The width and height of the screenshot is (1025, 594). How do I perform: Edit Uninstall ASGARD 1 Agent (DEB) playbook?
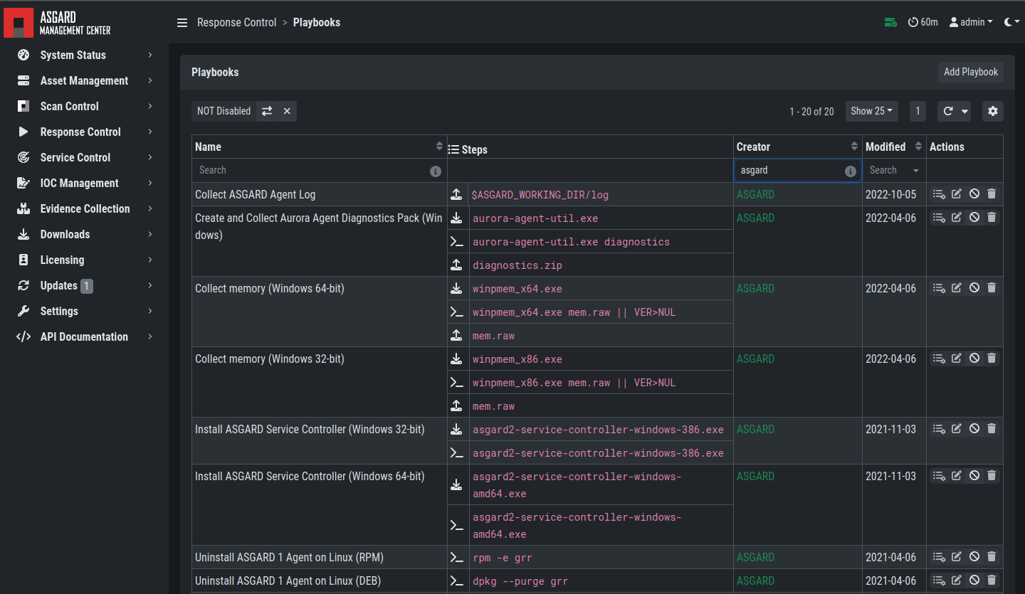tap(957, 580)
